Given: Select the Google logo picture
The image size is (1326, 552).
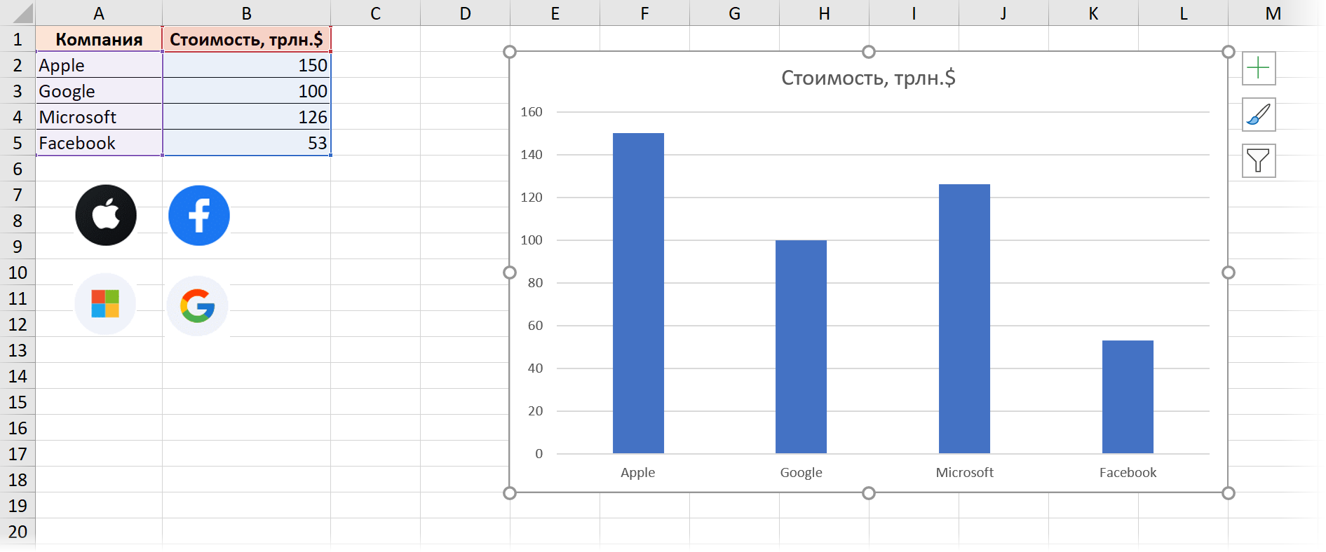Looking at the screenshot, I should pos(198,306).
